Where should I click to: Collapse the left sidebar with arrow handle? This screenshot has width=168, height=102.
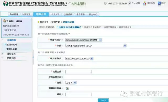point(33,57)
